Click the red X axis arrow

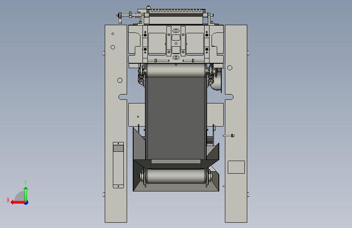pyautogui.click(x=18, y=202)
